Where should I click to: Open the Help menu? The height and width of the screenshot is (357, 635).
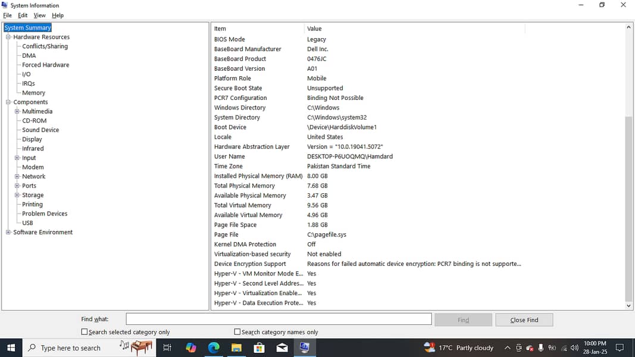[58, 15]
